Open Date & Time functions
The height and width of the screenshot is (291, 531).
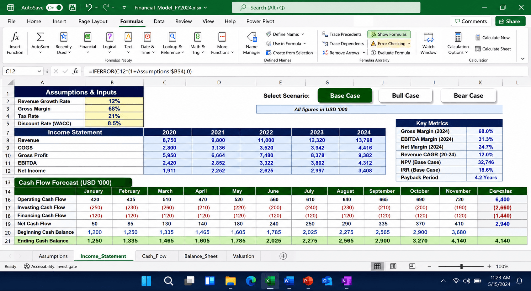(147, 43)
